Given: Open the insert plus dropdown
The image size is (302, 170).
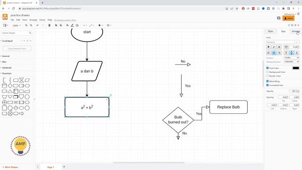Looking at the screenshot, I should pos(101,25).
